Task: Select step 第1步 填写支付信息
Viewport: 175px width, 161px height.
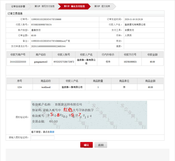Action: tap(44, 6)
